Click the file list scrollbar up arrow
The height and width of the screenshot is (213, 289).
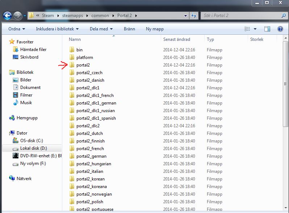tap(285, 38)
